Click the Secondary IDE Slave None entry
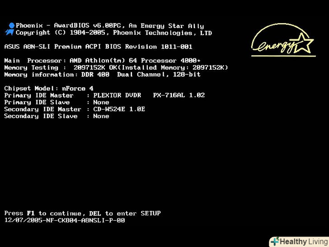This screenshot has height=247, width=329. click(x=56, y=116)
